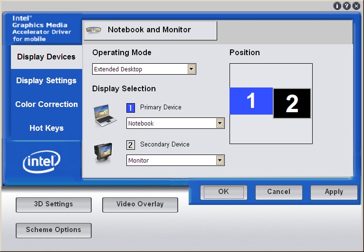
Task: Expand the Secondary Device dropdown arrow
Action: pos(220,160)
